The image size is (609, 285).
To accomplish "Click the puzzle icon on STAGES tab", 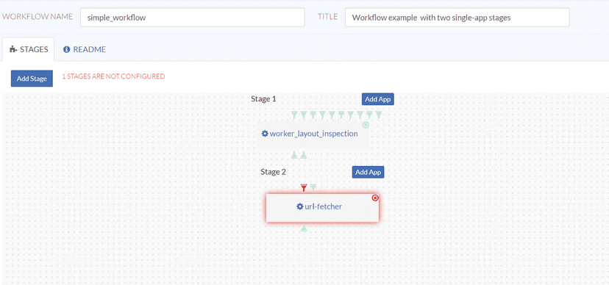I will tap(13, 49).
